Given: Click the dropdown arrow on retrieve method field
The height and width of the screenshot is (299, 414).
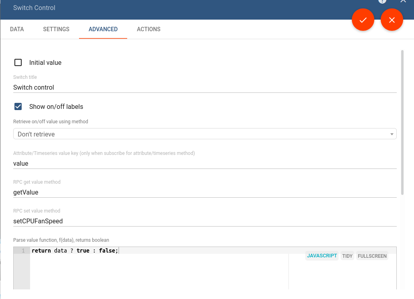Looking at the screenshot, I should (x=392, y=134).
